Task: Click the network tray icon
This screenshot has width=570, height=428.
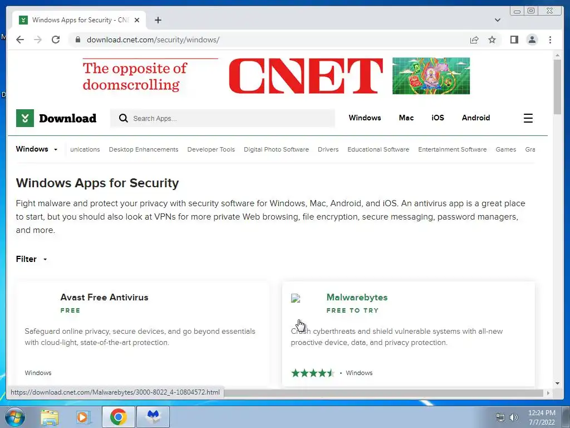Action: 500,417
